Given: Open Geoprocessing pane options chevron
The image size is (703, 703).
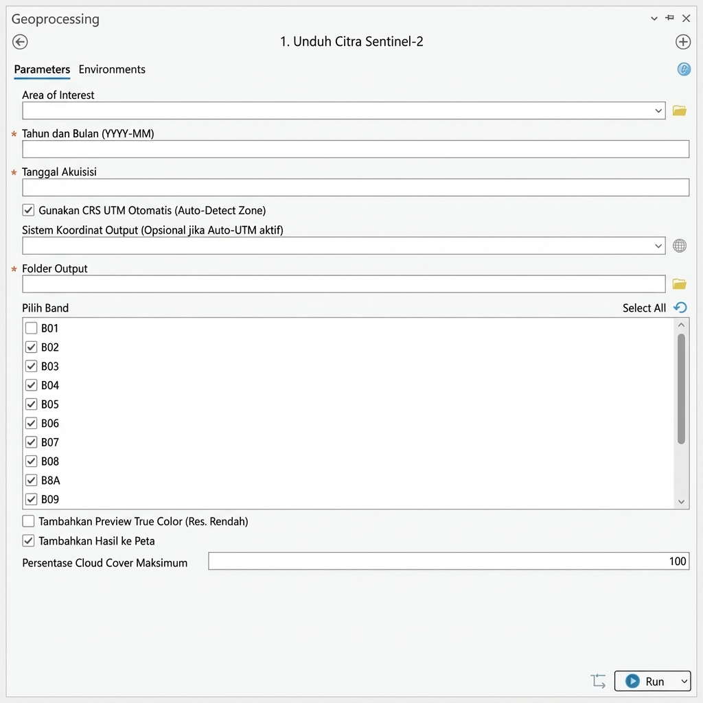Looking at the screenshot, I should pyautogui.click(x=654, y=19).
